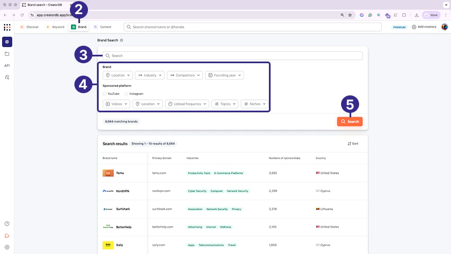This screenshot has width=451, height=254.
Task: Click the Telecommunications tag
Action: [x=211, y=245]
